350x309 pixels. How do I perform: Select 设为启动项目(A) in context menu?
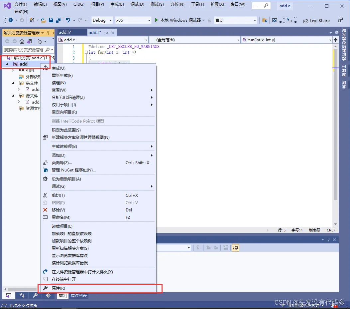pos(98,179)
